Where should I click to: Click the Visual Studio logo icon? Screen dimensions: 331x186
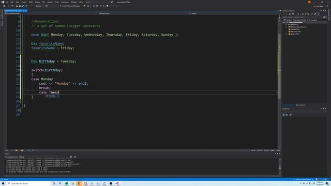[x=3, y=2]
